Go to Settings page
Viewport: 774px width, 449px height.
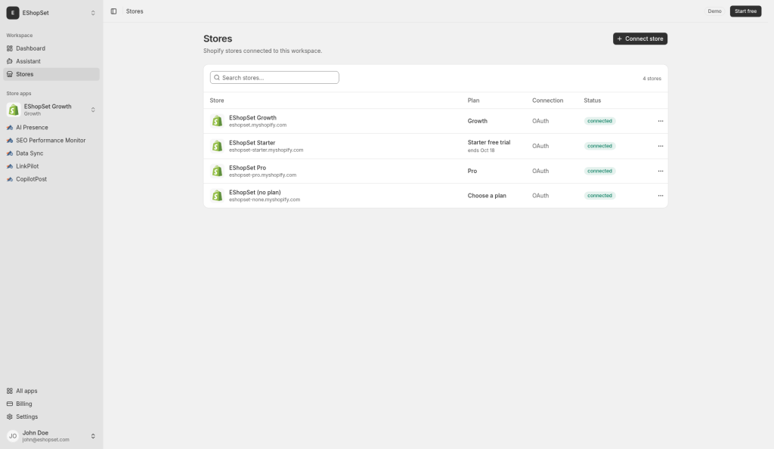tap(51, 416)
